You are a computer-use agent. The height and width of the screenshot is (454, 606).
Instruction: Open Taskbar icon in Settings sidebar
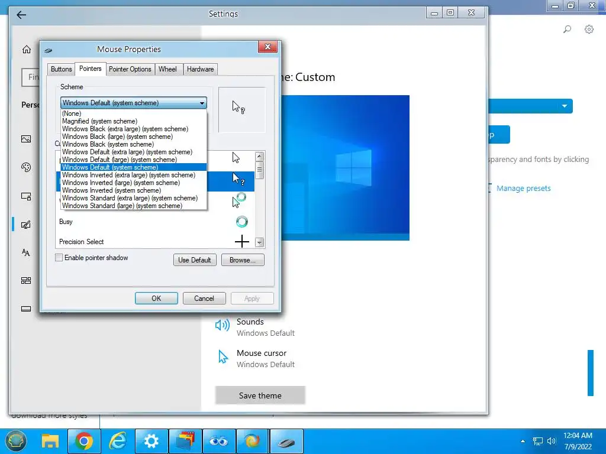26,309
